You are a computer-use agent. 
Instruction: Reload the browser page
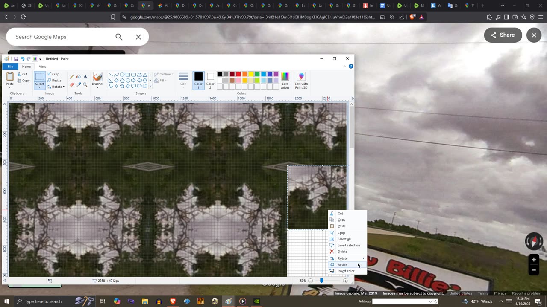(24, 17)
